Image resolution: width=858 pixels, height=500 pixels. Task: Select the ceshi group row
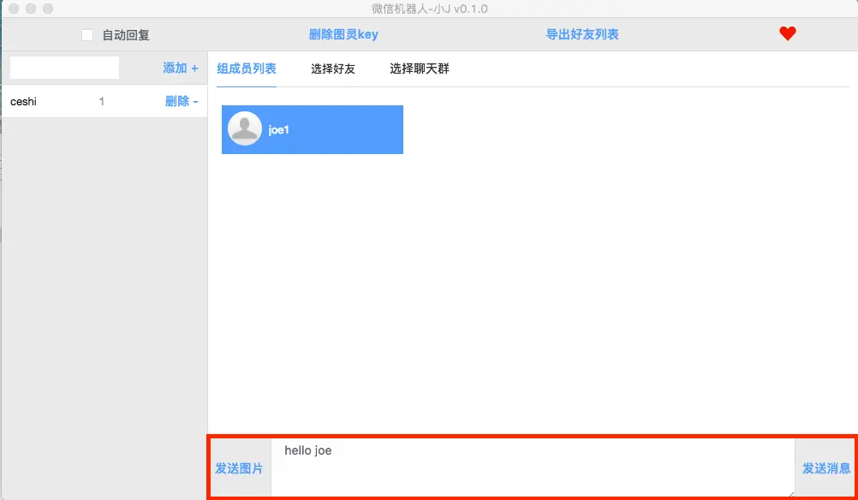[x=104, y=101]
